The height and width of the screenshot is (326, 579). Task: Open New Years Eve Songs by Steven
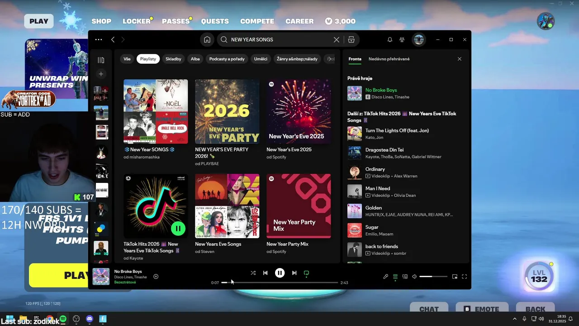click(x=227, y=214)
